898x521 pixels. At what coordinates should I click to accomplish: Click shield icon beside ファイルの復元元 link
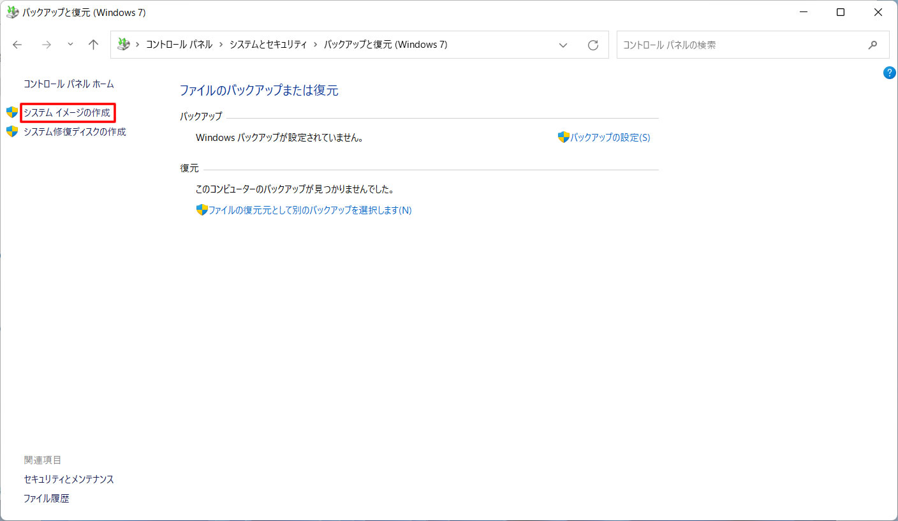(202, 210)
